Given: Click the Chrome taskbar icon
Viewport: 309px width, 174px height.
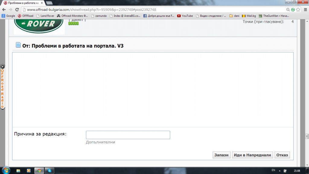Looking at the screenshot, I should coord(39,171).
